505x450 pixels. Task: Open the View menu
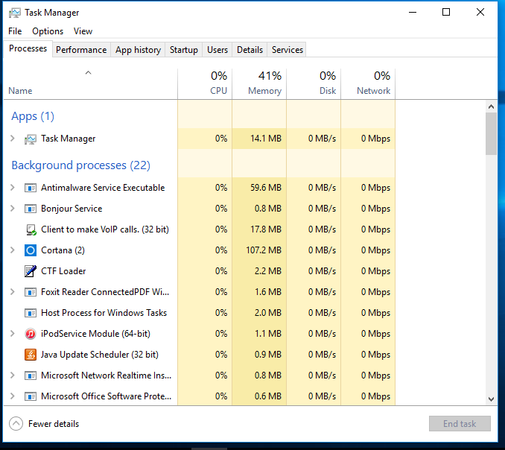click(83, 31)
